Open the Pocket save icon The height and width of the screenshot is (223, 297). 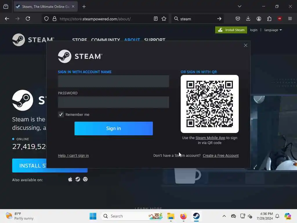click(238, 19)
